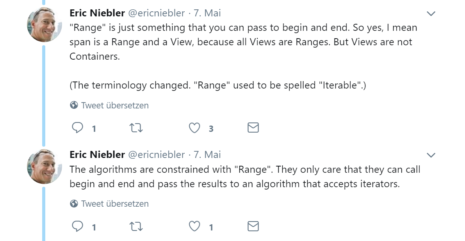The width and height of the screenshot is (465, 241).
Task: Like the second tweet with 1 like
Action: click(194, 227)
